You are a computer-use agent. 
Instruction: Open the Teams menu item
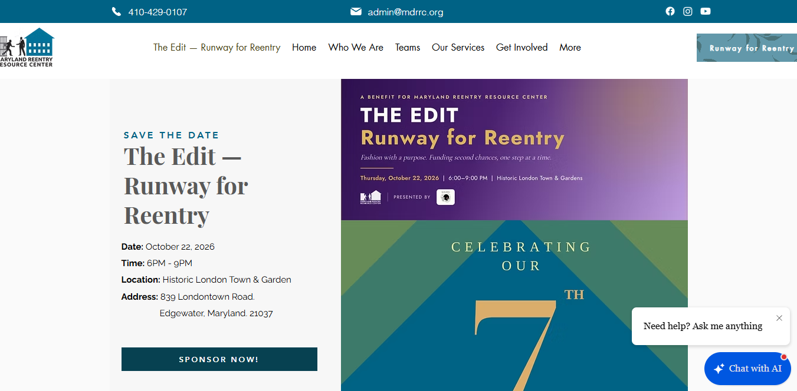pos(408,47)
